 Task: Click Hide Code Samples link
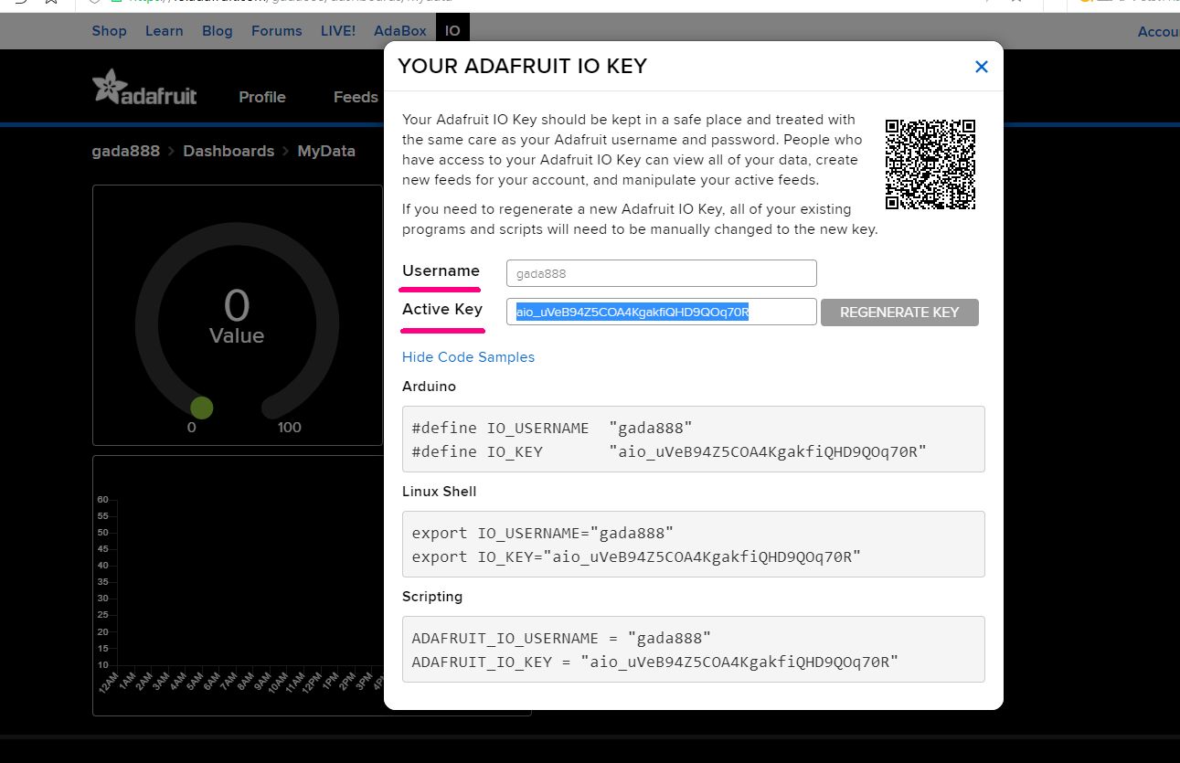pyautogui.click(x=468, y=357)
